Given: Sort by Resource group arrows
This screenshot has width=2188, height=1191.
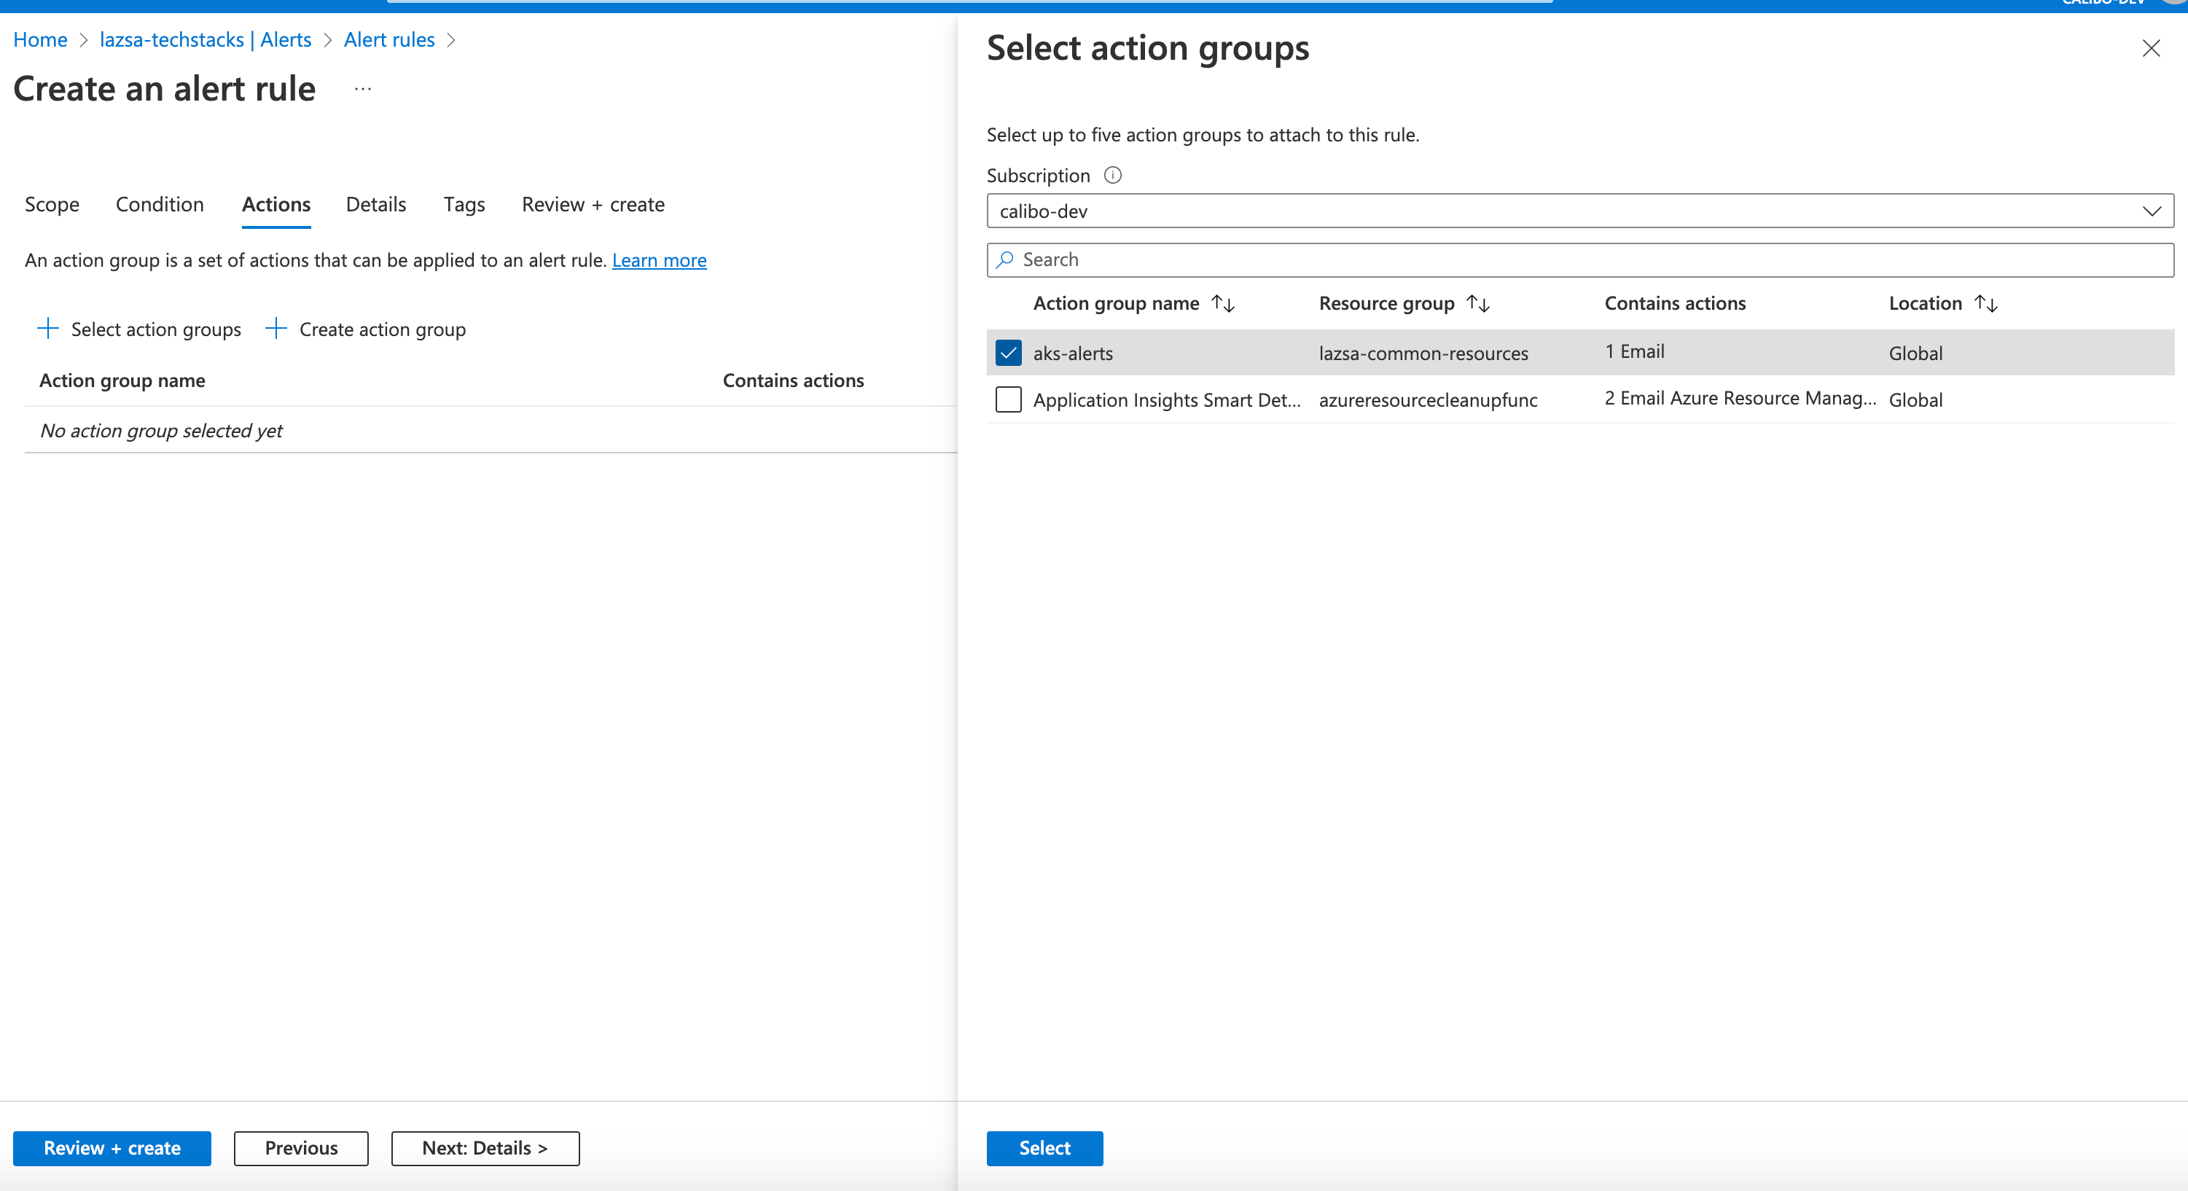Looking at the screenshot, I should (x=1478, y=303).
